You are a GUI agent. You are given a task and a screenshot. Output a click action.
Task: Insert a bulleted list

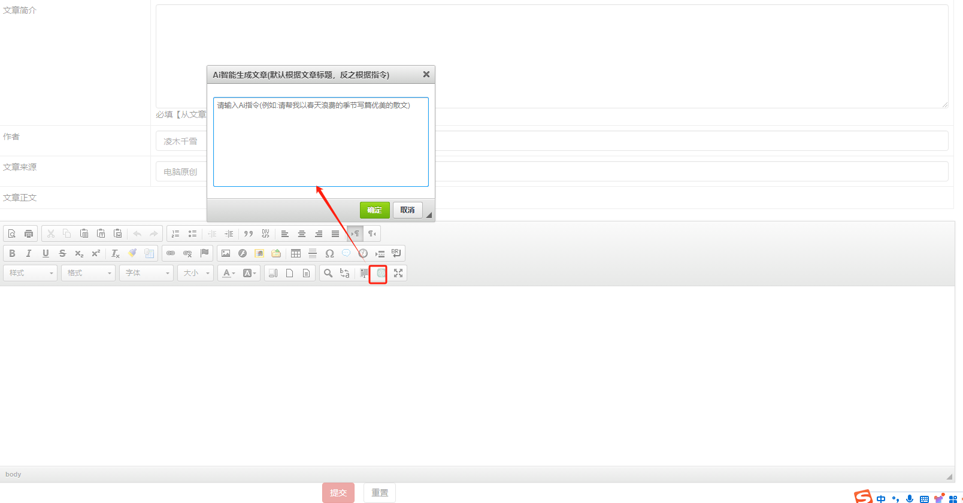[x=192, y=234]
